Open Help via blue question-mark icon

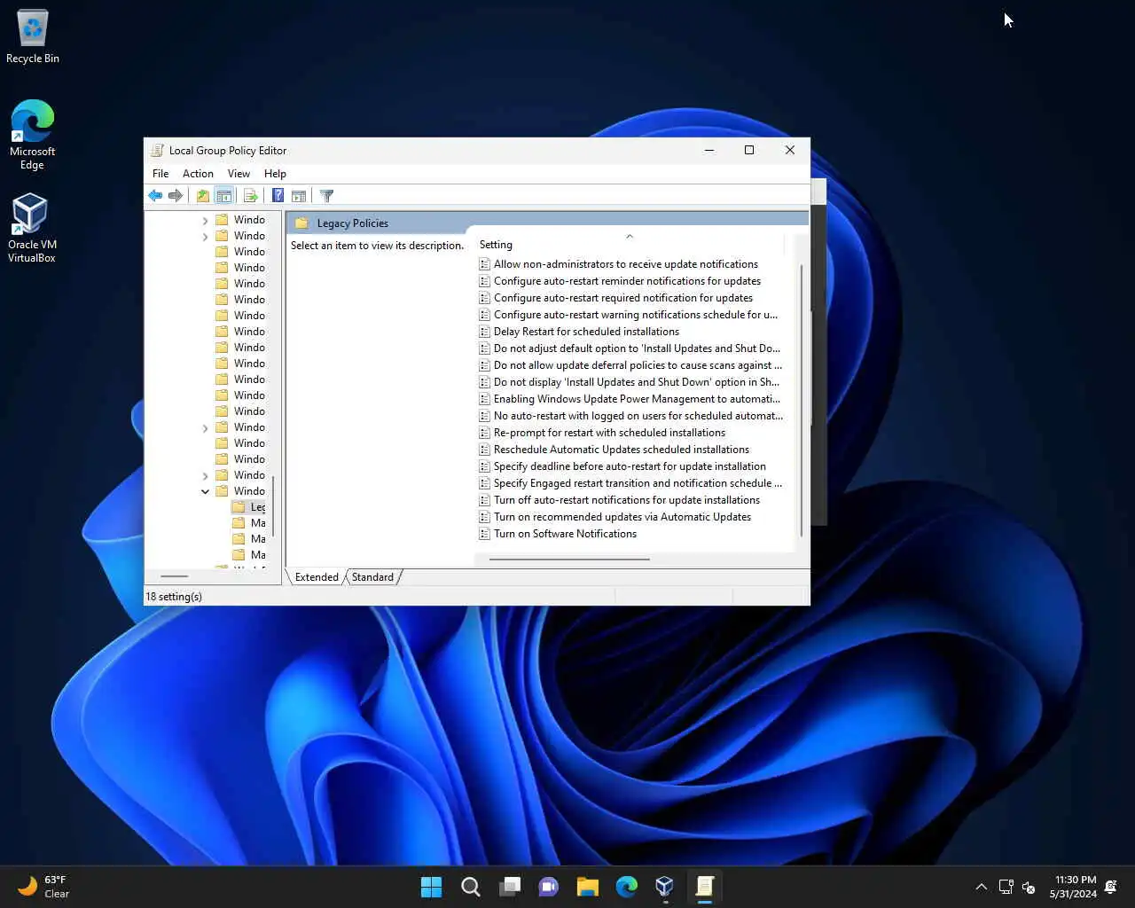(278, 196)
